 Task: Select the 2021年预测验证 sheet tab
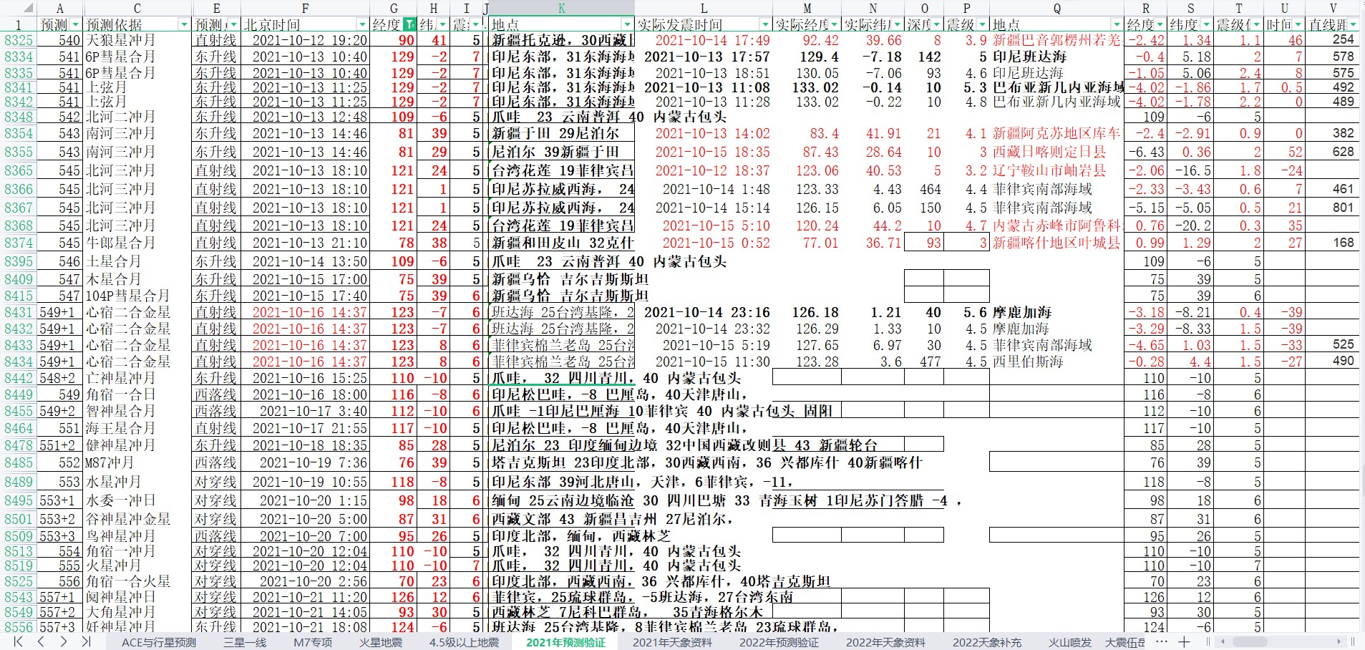point(565,642)
